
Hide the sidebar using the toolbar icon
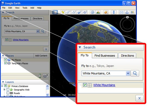[x=55, y=12]
